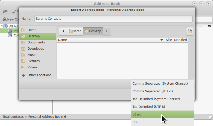Open Downloads folder in sidebar

tap(36, 49)
